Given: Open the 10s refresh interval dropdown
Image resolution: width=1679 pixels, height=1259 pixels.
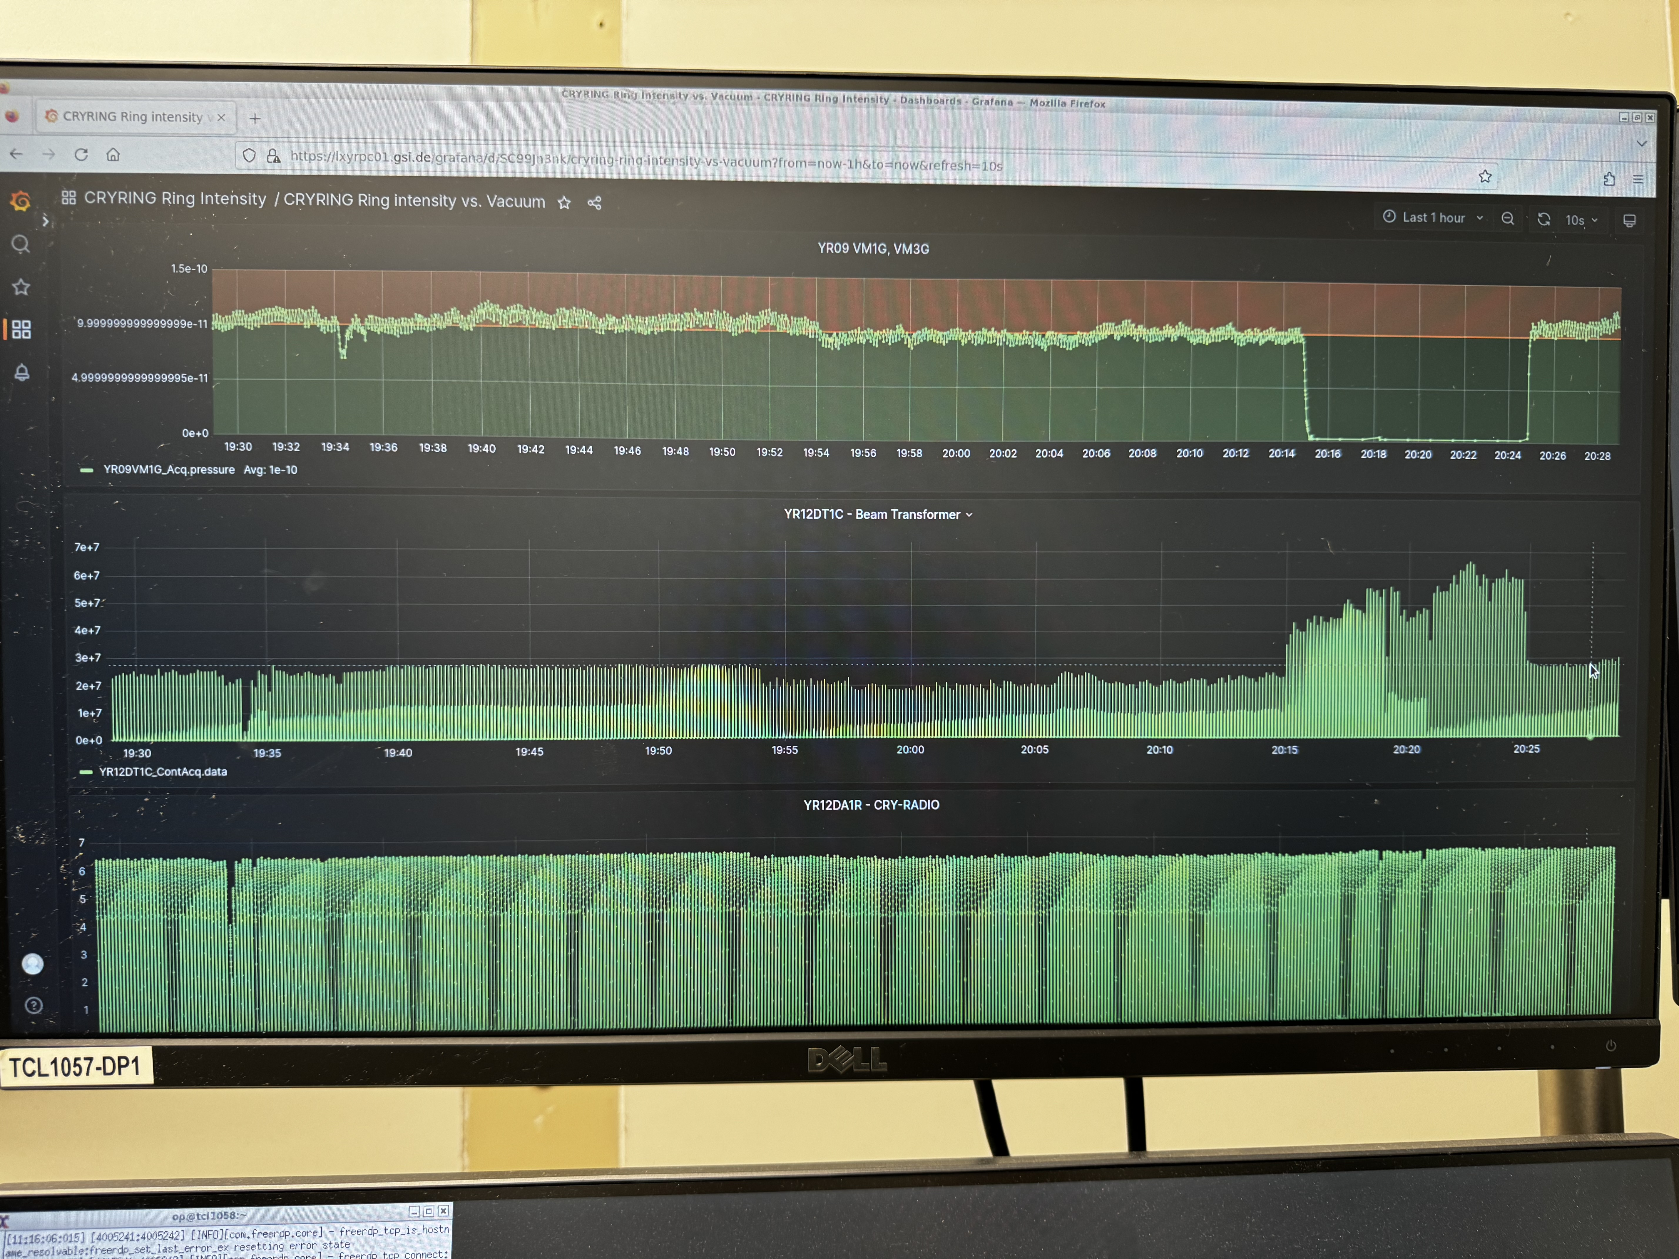Looking at the screenshot, I should pos(1582,220).
